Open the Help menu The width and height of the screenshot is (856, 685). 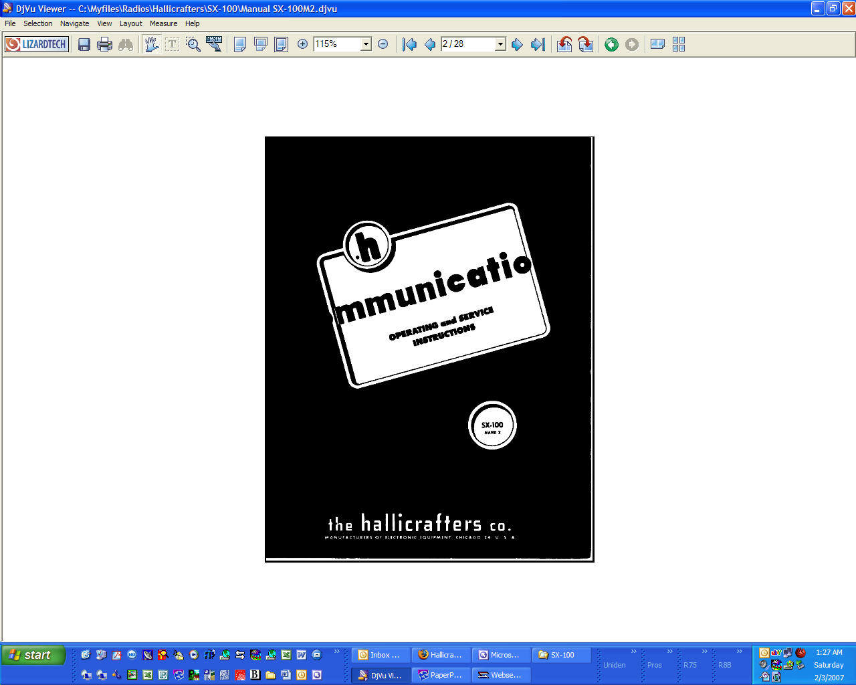pos(192,23)
